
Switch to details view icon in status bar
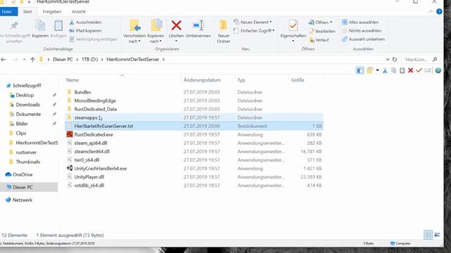(428, 235)
